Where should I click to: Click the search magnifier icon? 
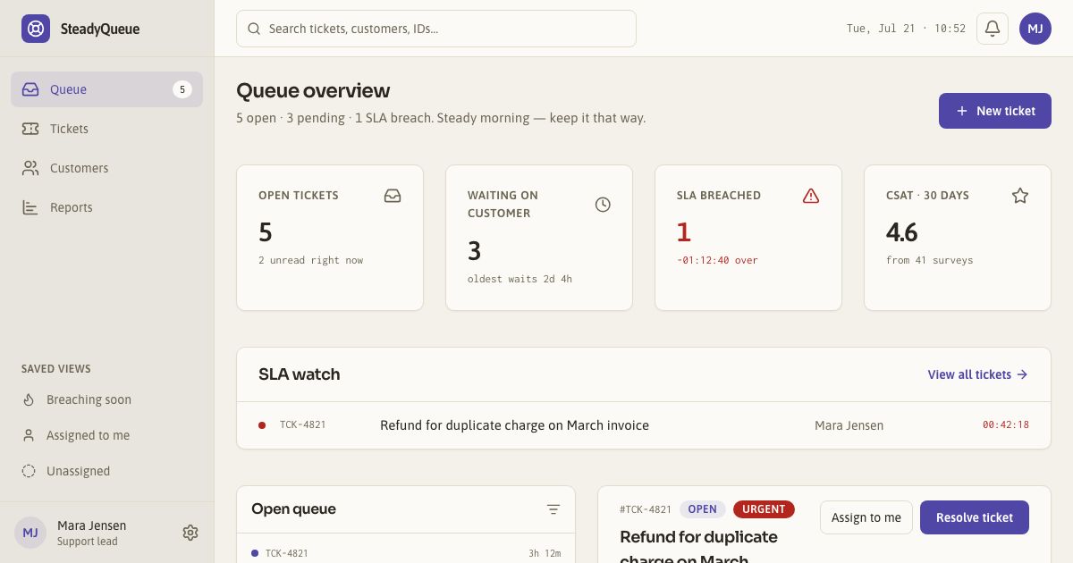(x=255, y=29)
